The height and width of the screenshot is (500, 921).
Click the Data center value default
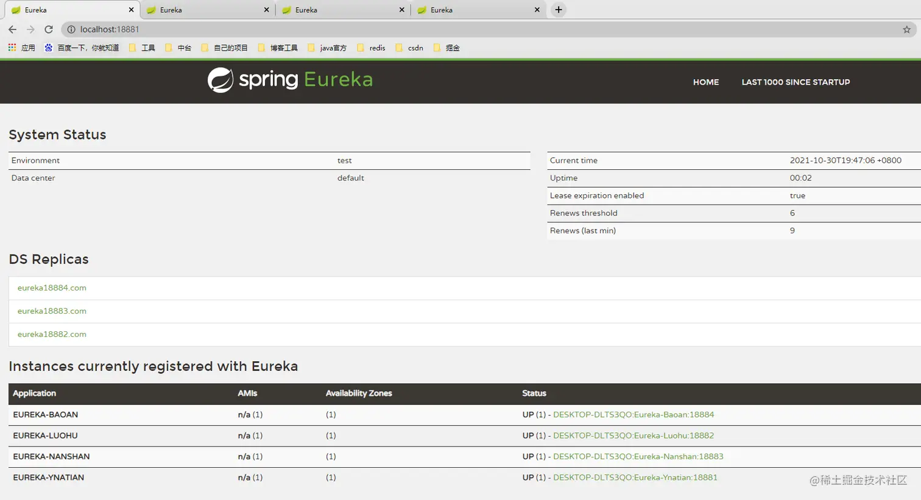[351, 178]
